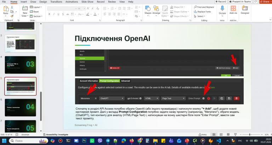Screen dimensions: 272x145
Task: Center the text alignment
Action: pos(110,14)
